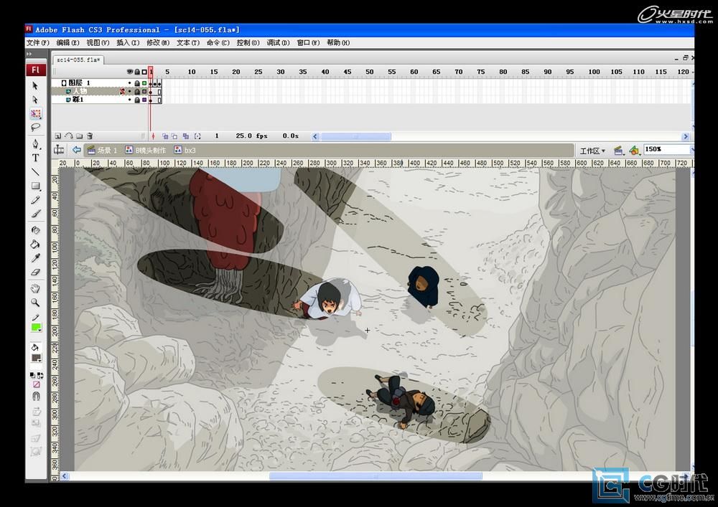Screen dimensions: 718x507
Task: Select the Line tool
Action: (35, 172)
